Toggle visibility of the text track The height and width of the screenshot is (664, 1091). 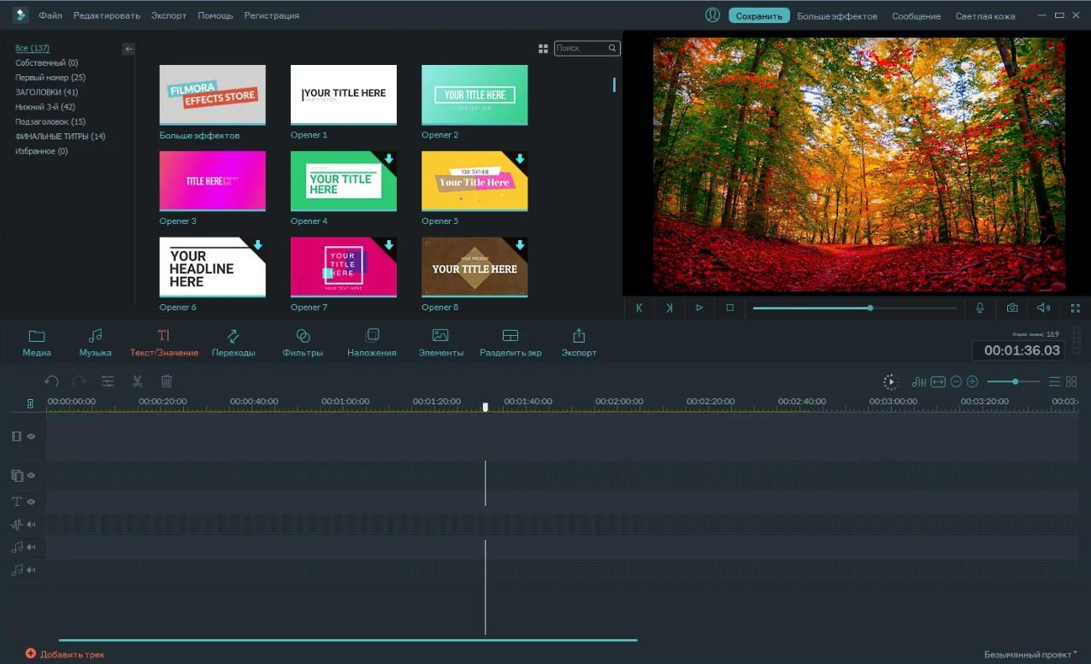click(31, 502)
